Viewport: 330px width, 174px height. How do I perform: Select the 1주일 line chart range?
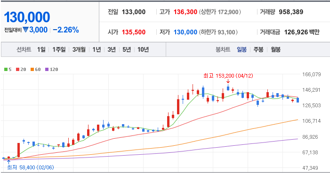click(59, 49)
